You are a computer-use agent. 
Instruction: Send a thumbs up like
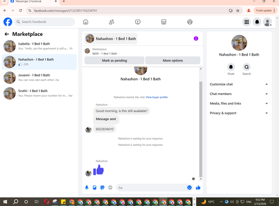198,188
